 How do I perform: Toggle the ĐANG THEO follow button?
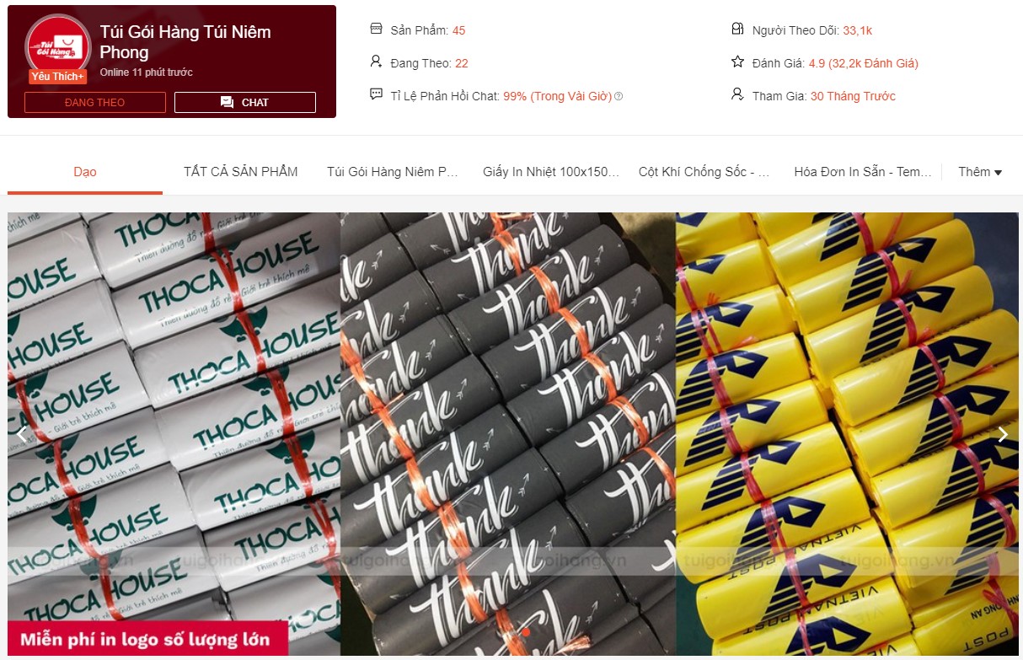95,103
